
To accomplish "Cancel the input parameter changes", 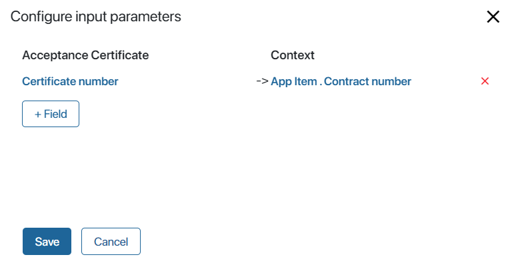I will pos(111,241).
